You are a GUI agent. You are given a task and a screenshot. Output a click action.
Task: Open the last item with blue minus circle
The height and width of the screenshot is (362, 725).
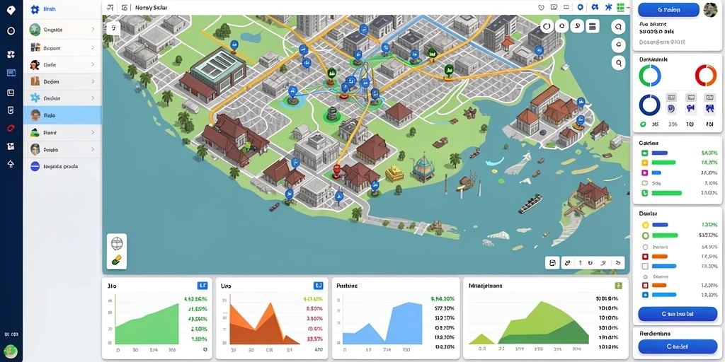(x=62, y=167)
